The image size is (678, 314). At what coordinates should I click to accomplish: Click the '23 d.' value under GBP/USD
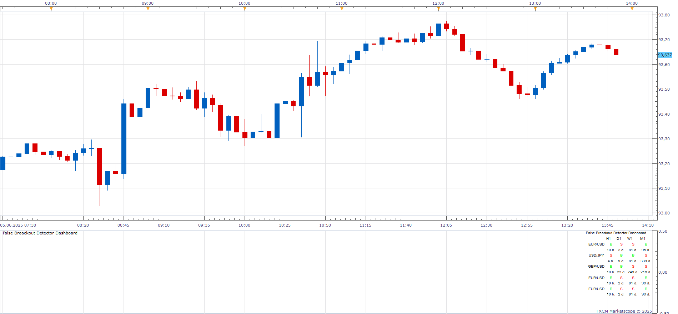pos(621,272)
